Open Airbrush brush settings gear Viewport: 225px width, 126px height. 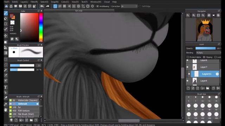pyautogui.click(x=38, y=104)
